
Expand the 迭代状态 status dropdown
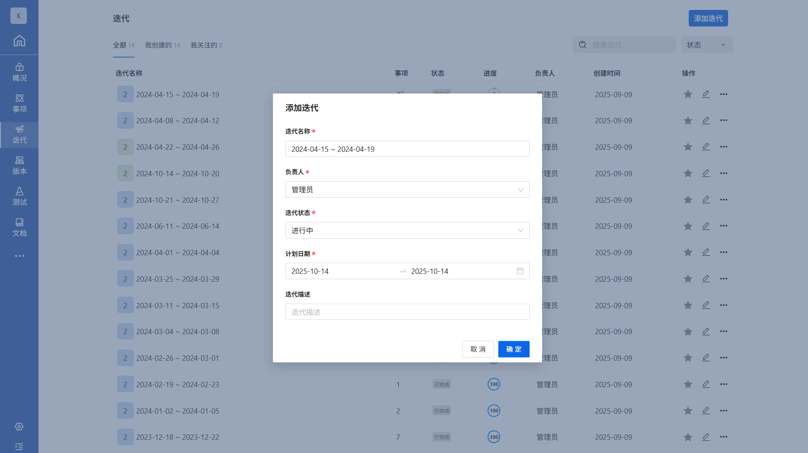pyautogui.click(x=407, y=230)
